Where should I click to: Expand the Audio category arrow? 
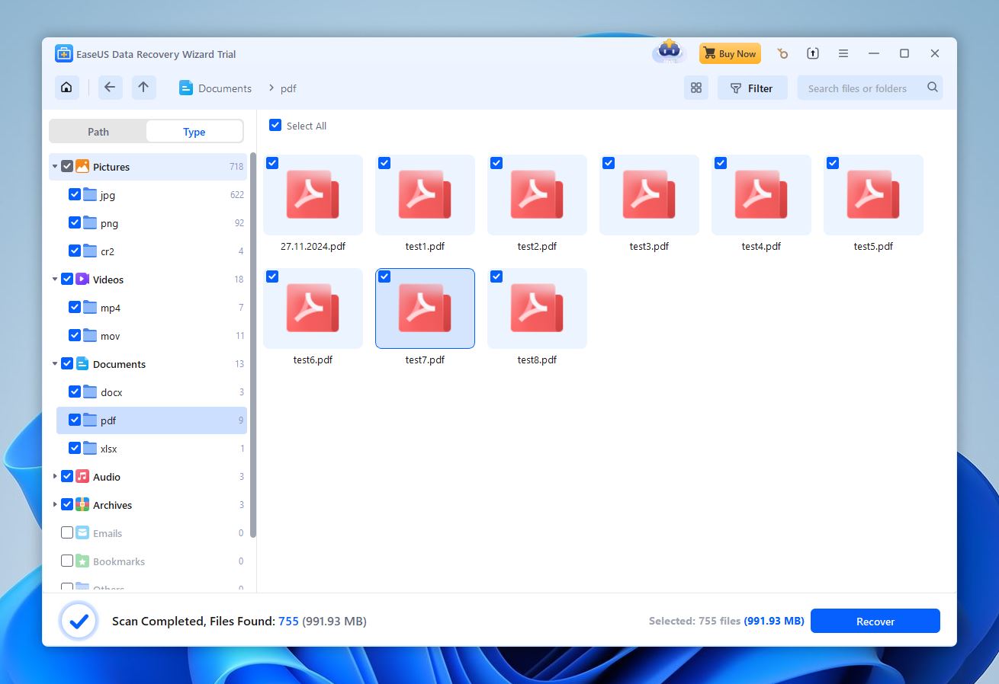[55, 477]
